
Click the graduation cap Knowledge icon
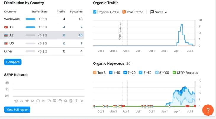[x=65, y=101]
